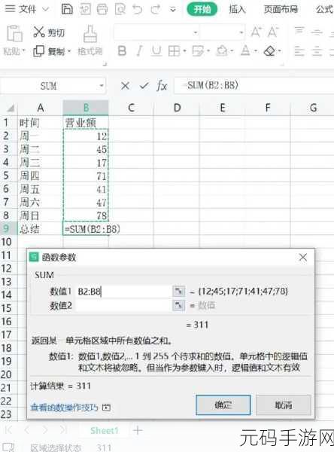Viewport: 334px width, 452px height.
Task: Click the Undo arrow
Action: click(x=138, y=9)
